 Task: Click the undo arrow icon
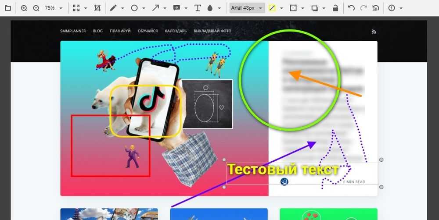(x=351, y=8)
